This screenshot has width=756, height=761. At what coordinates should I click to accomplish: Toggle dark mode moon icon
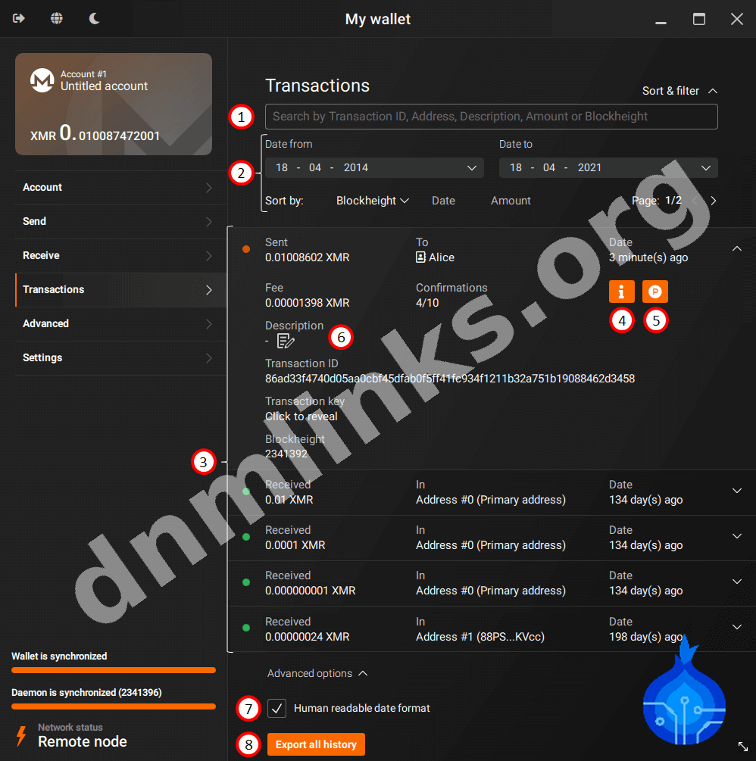pos(95,19)
